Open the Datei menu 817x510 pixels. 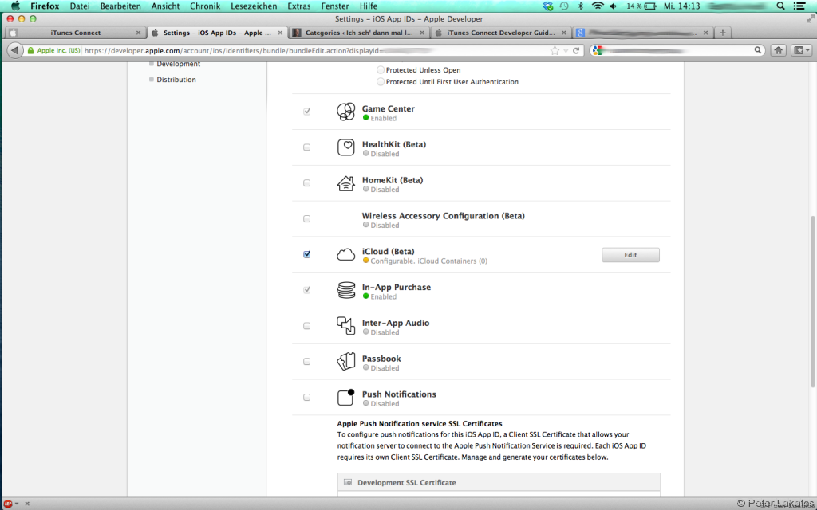point(80,6)
